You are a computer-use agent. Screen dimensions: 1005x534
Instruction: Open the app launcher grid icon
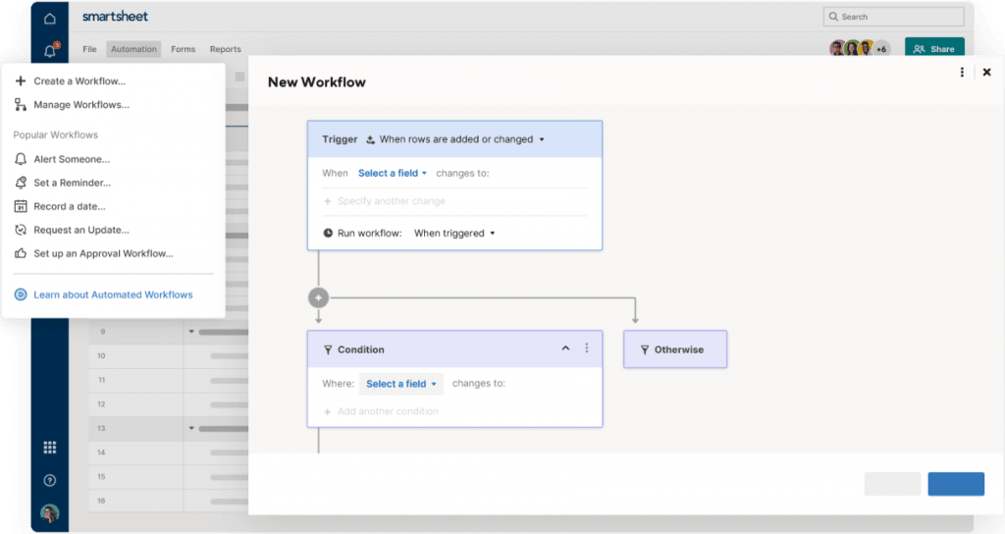point(49,448)
